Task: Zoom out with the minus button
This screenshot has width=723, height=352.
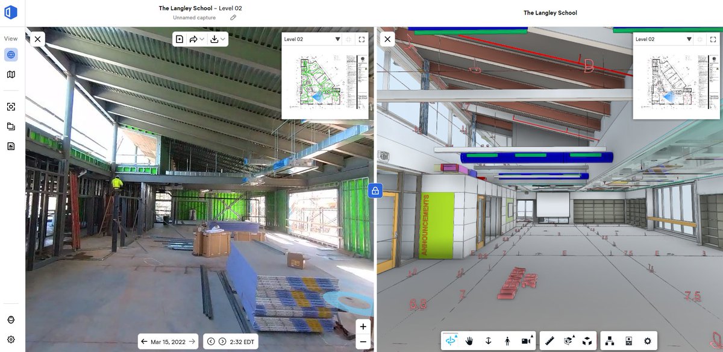Action: [363, 341]
